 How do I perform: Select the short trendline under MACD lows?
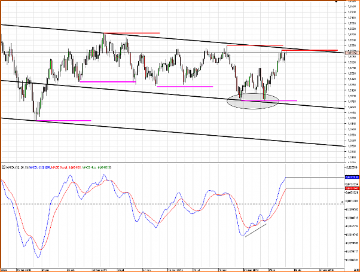(256, 230)
